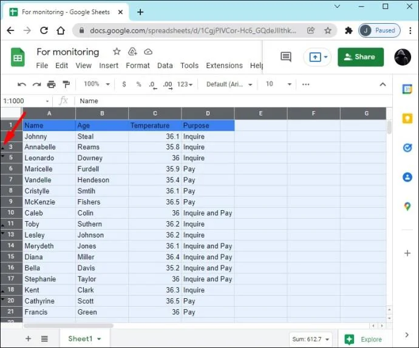Click the browser address bar URL
Screen dimensions: 419x348
click(x=192, y=30)
